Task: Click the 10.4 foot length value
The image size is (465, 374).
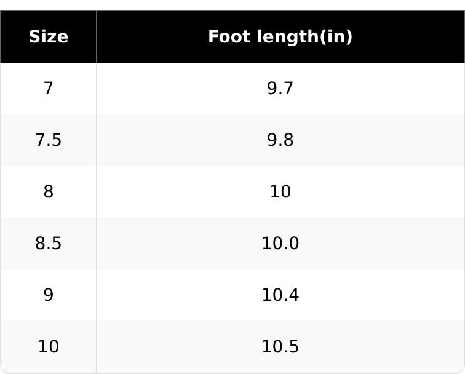Action: [280, 295]
